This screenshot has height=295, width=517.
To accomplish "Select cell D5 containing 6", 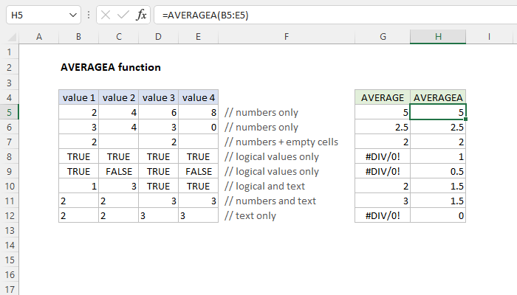I will point(158,112).
